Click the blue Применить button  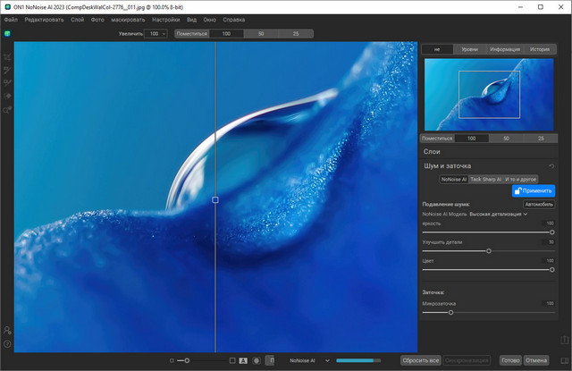pyautogui.click(x=534, y=191)
